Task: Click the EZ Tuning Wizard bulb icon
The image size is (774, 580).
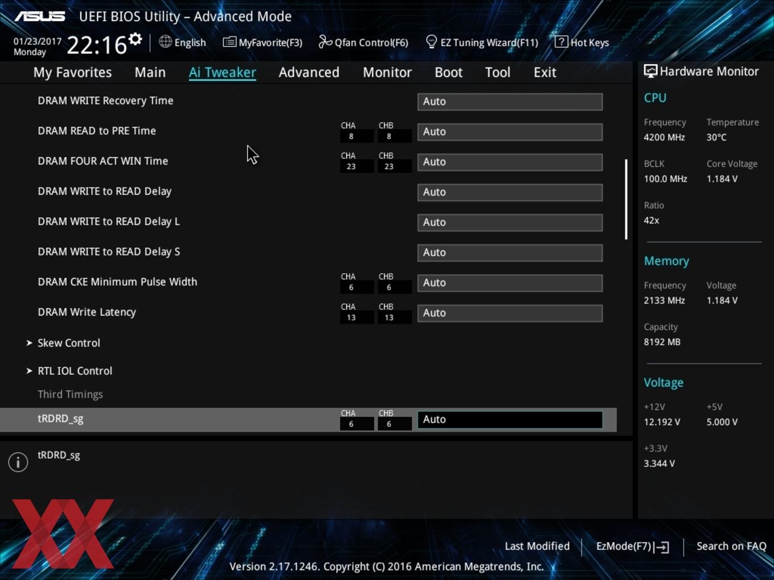Action: pyautogui.click(x=431, y=42)
